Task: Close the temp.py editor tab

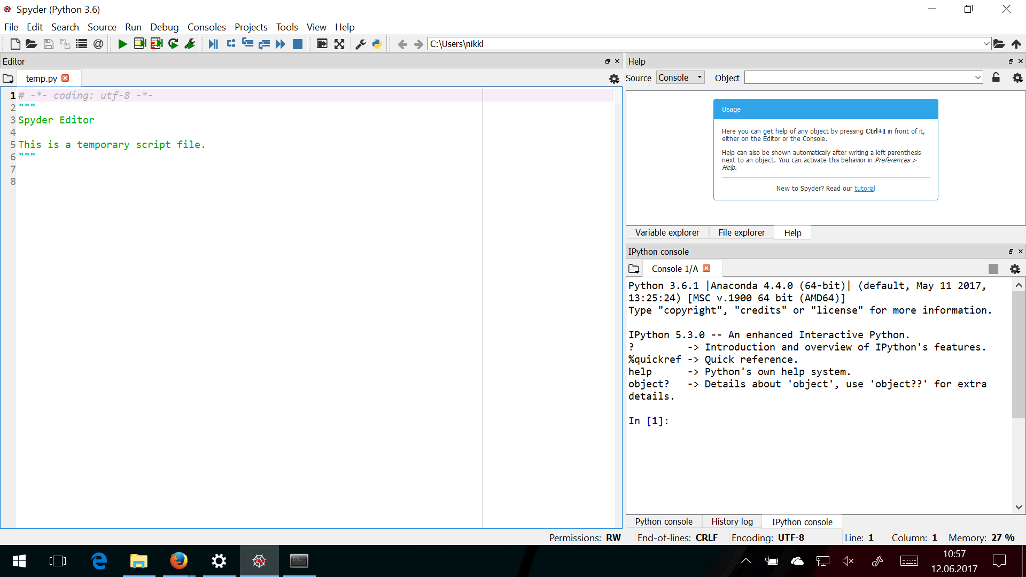Action: click(x=65, y=78)
